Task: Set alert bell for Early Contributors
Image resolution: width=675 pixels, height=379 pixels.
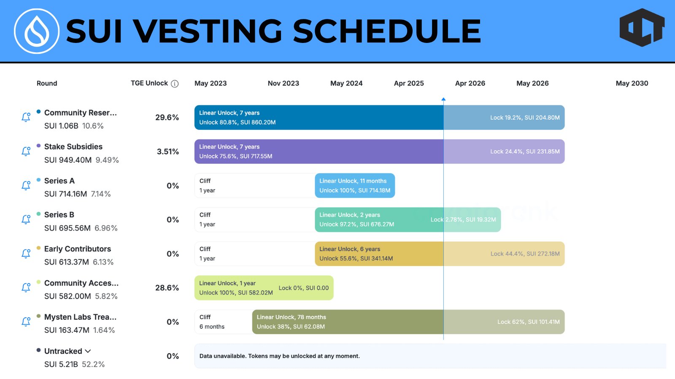Action: tap(26, 254)
